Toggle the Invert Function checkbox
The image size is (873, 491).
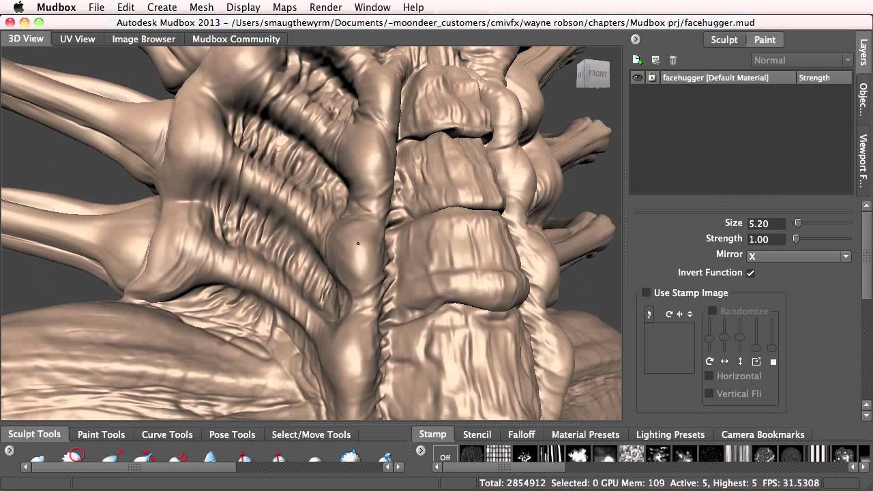pos(751,273)
